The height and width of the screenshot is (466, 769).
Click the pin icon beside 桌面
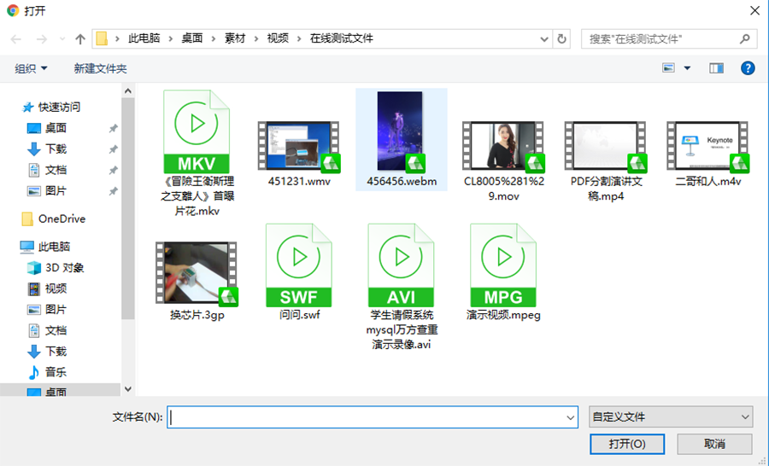pos(114,128)
